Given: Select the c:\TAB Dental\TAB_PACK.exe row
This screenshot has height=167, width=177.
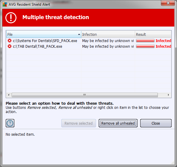Looking at the screenshot, I should [89, 46].
